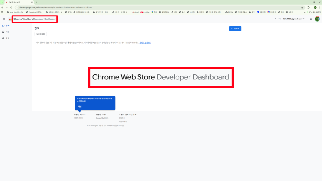Open the tab search chevron button
The image size is (322, 181).
point(2,2)
